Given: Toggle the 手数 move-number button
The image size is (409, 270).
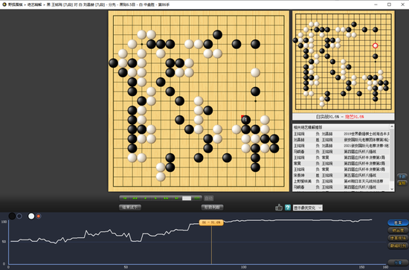Looking at the screenshot, I should click(402, 176).
